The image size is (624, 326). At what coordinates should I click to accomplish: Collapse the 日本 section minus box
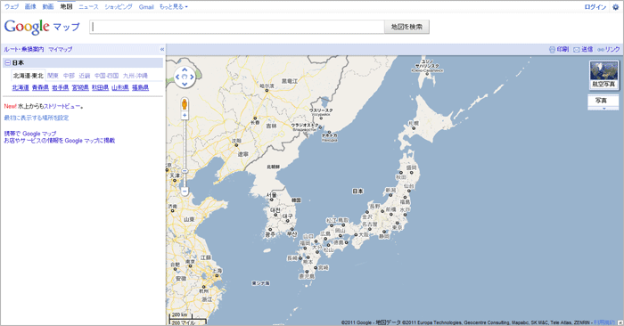(7, 63)
